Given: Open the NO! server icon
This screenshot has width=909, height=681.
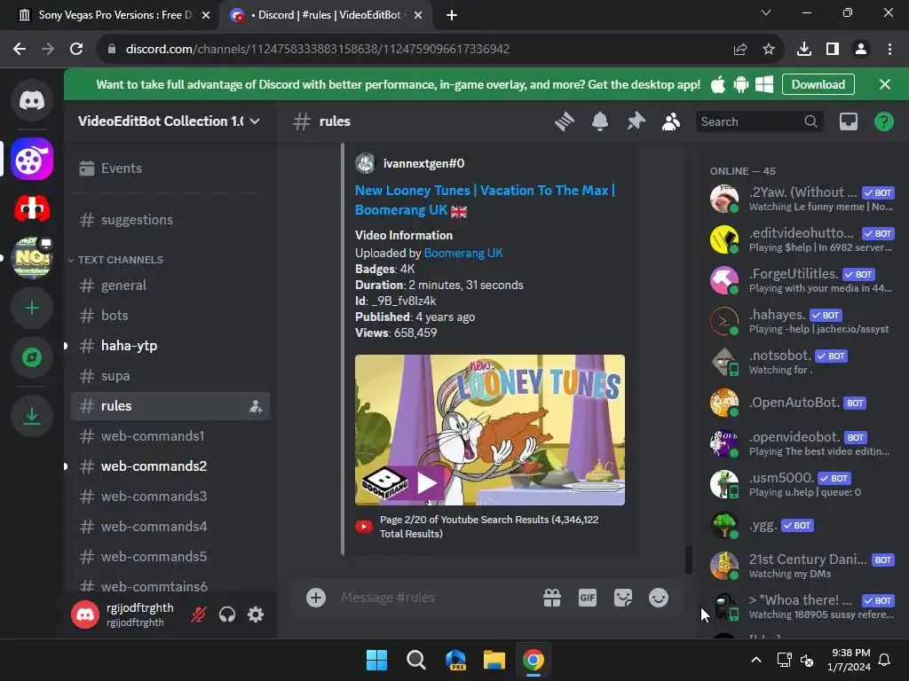Looking at the screenshot, I should (32, 258).
